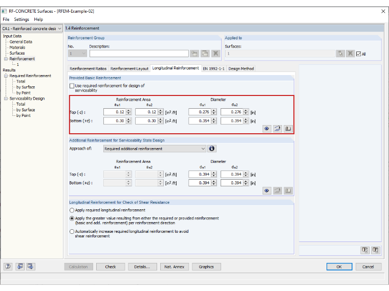Screen dimensions: 389x291
Task: Open the Settings menu
Action: (21, 19)
